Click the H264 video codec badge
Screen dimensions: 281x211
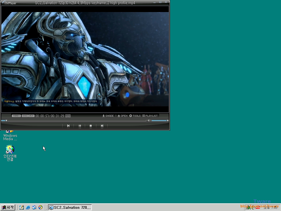16,116
